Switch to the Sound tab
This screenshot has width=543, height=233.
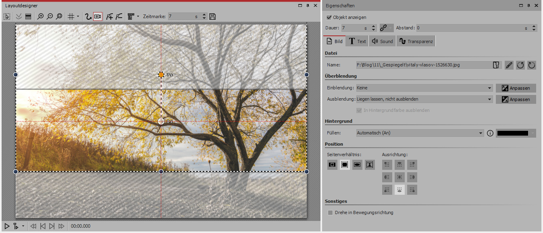coord(382,41)
